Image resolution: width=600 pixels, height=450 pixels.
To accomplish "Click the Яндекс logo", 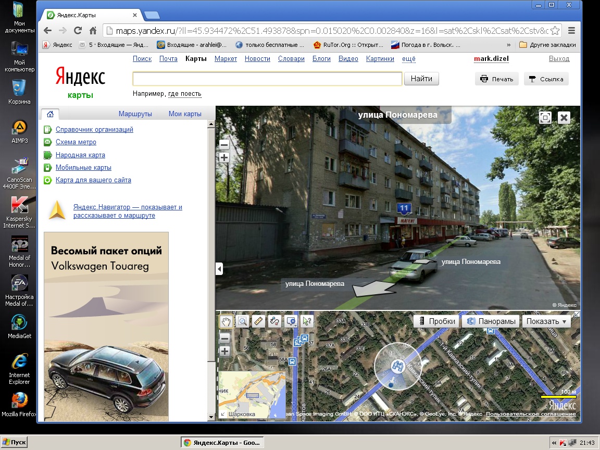I will 80,76.
